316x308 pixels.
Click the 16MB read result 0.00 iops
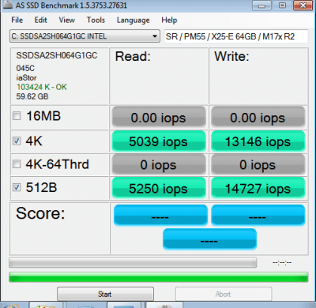tap(159, 117)
